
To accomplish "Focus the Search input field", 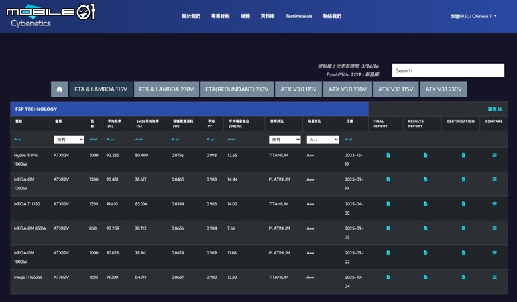I will pyautogui.click(x=448, y=70).
